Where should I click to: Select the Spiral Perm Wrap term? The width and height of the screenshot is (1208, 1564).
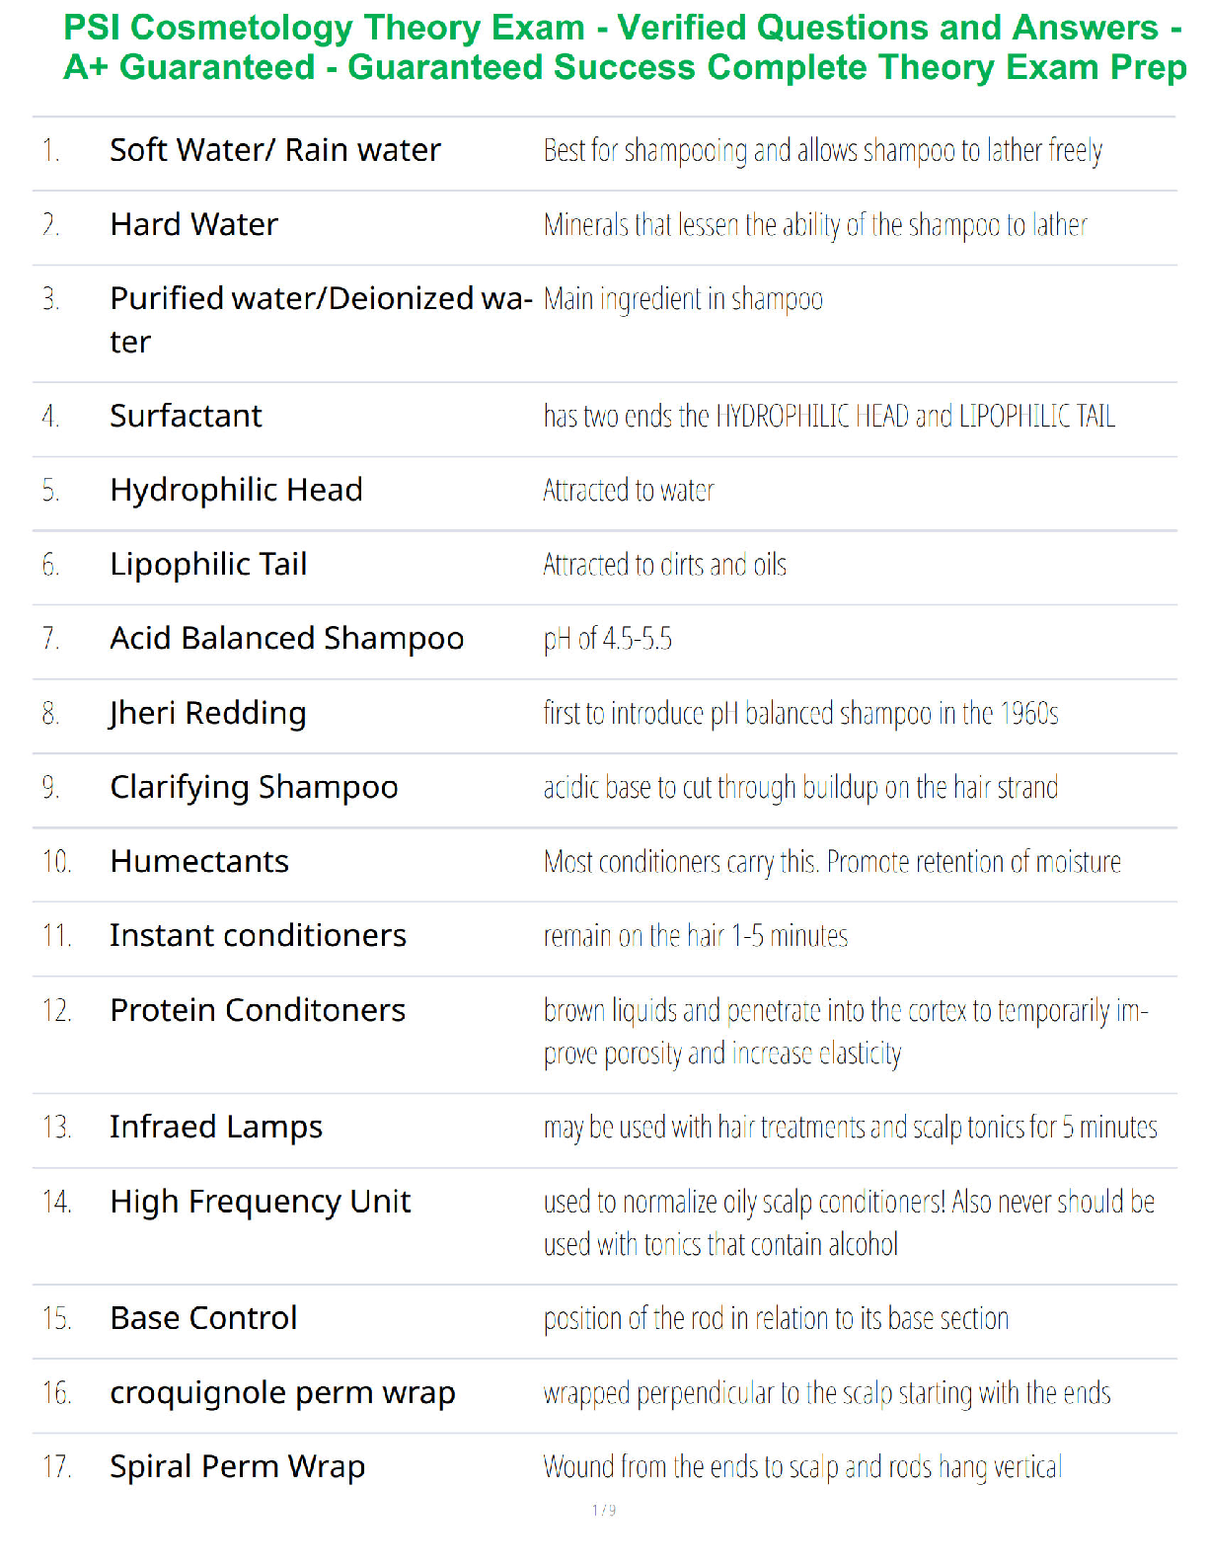click(x=238, y=1468)
